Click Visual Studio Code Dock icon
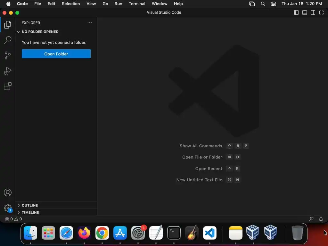This screenshot has height=246, width=328. [x=209, y=233]
